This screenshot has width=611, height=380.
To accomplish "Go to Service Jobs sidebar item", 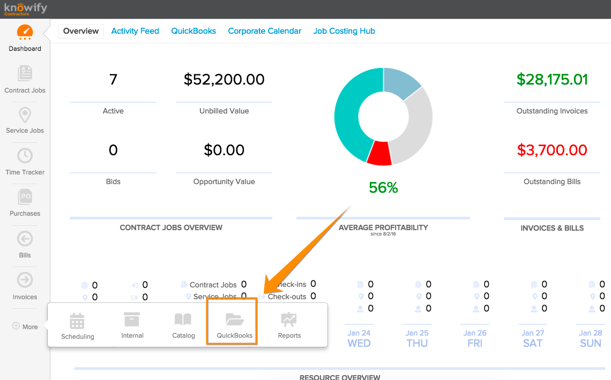I will 25,120.
